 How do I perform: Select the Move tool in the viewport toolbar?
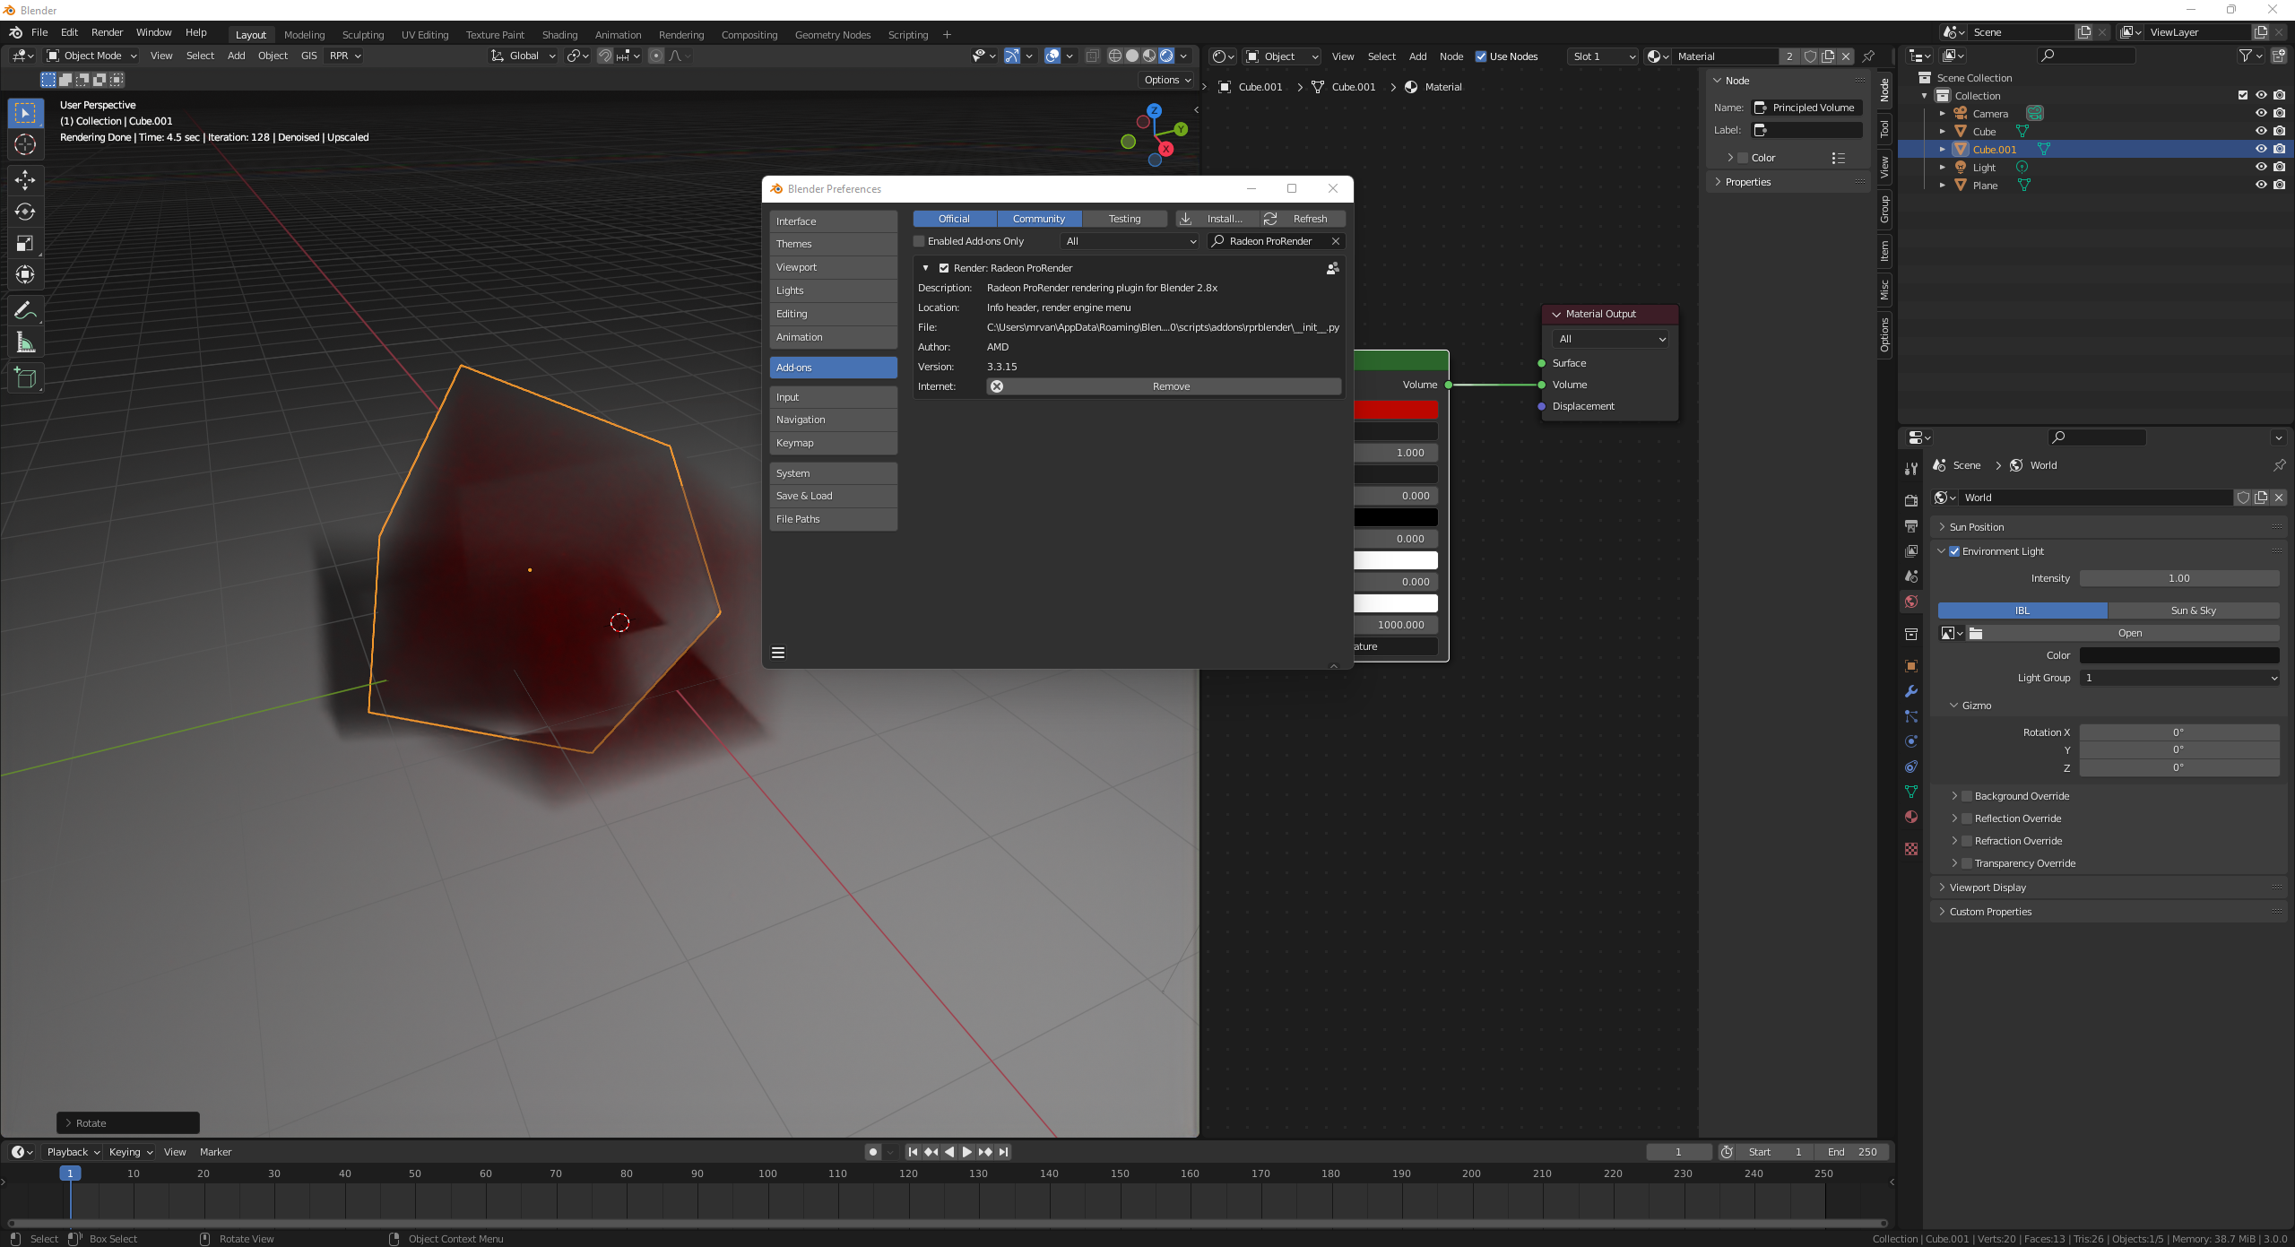pos(25,180)
